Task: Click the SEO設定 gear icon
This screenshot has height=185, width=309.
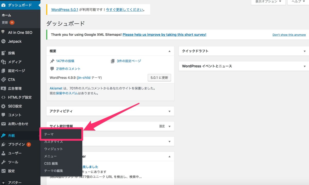Action: (3, 106)
